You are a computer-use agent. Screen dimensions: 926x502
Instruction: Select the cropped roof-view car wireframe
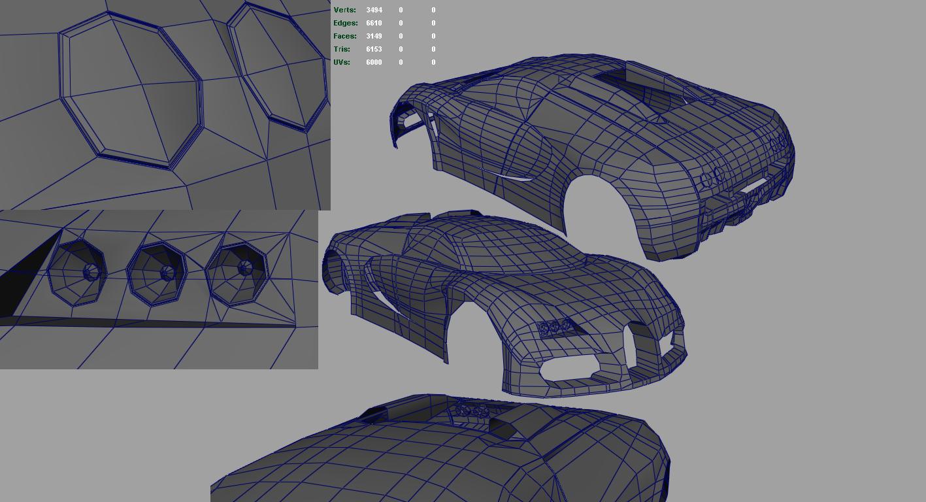(x=440, y=448)
